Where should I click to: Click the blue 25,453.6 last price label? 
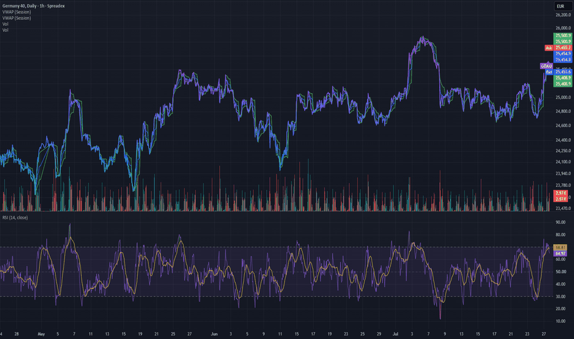563,72
